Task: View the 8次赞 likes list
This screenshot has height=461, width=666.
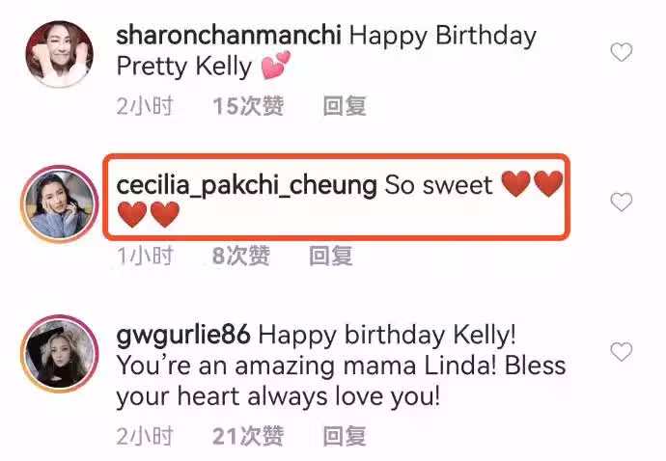Action: [241, 256]
